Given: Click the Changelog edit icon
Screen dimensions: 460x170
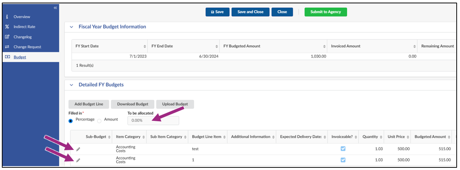Looking at the screenshot, I should [x=7, y=37].
